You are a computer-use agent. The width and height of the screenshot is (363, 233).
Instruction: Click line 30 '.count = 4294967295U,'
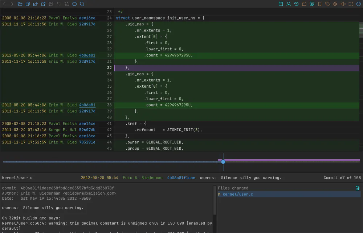[168, 55]
